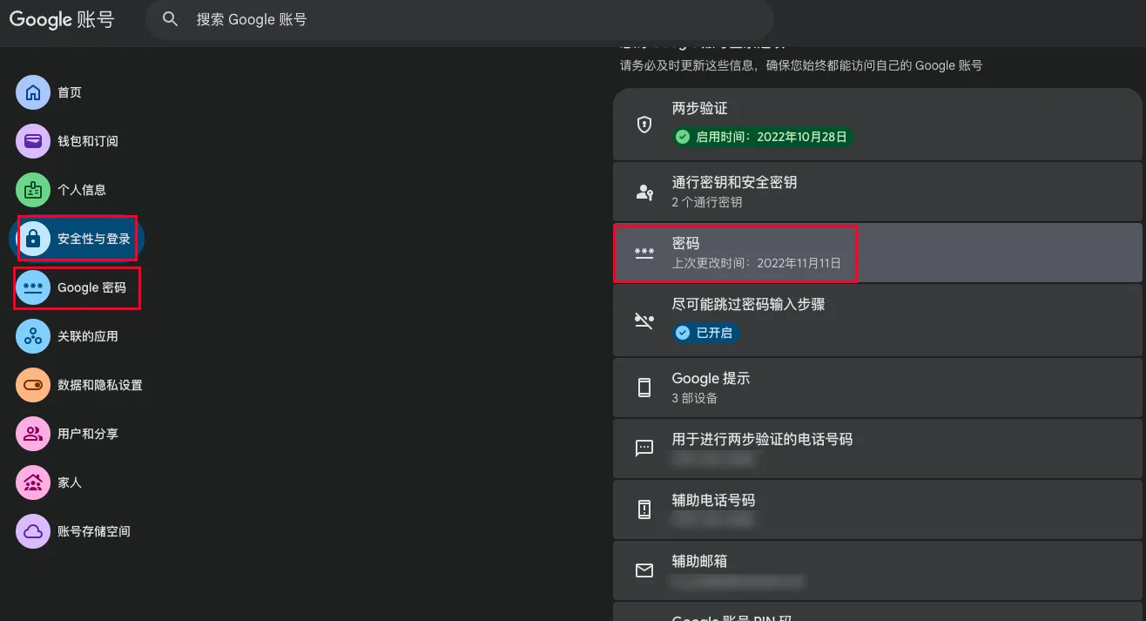The height and width of the screenshot is (621, 1146).
Task: Click the people icon for 用户和分享
Action: pos(33,434)
